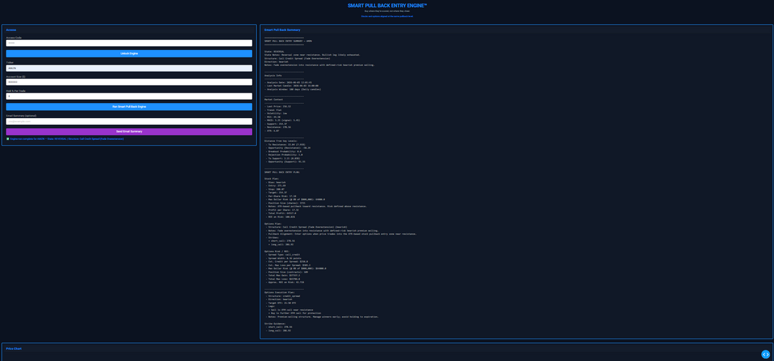Click the 'Buy 1x further OTM call' line
This screenshot has width=774, height=361.
(296, 313)
